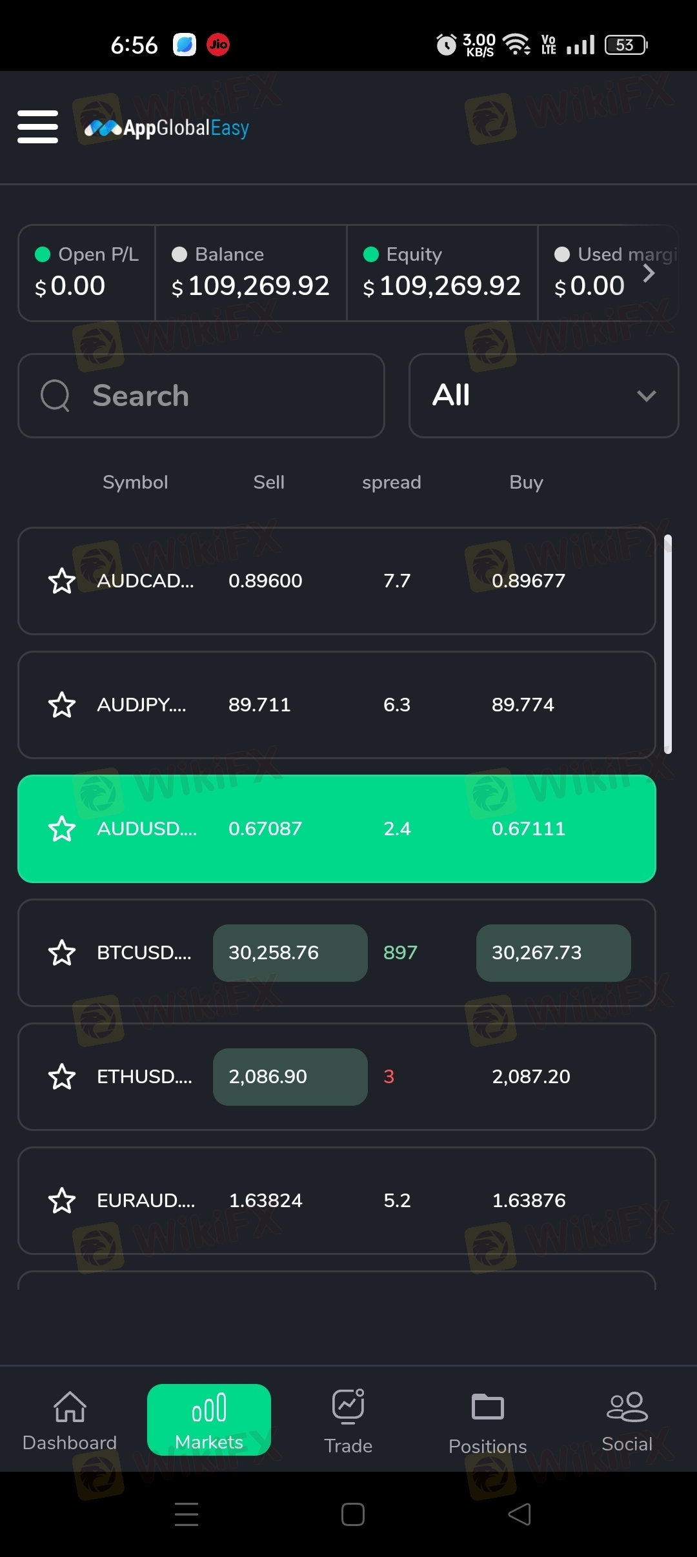Viewport: 697px width, 1557px height.
Task: Tap the AppGlobalEasy logo
Action: point(167,128)
